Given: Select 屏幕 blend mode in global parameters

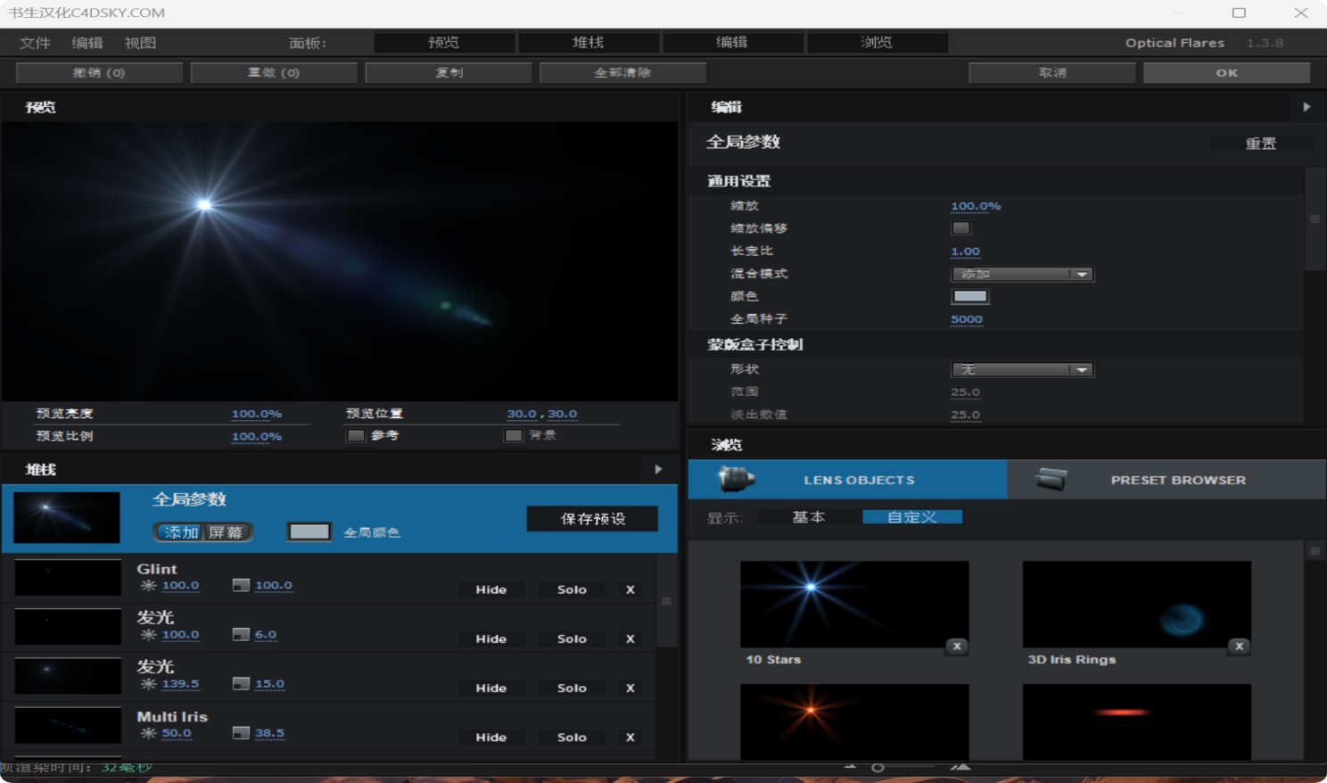Looking at the screenshot, I should tap(227, 532).
